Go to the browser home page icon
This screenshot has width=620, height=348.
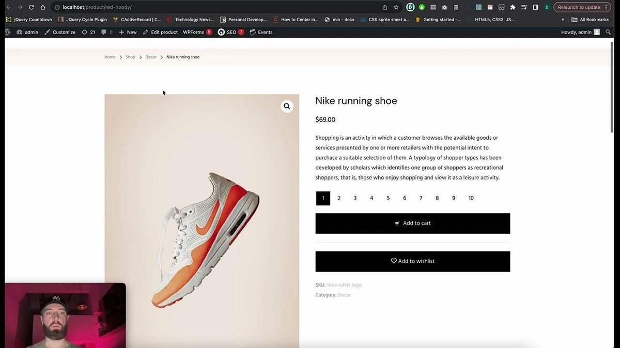point(43,7)
